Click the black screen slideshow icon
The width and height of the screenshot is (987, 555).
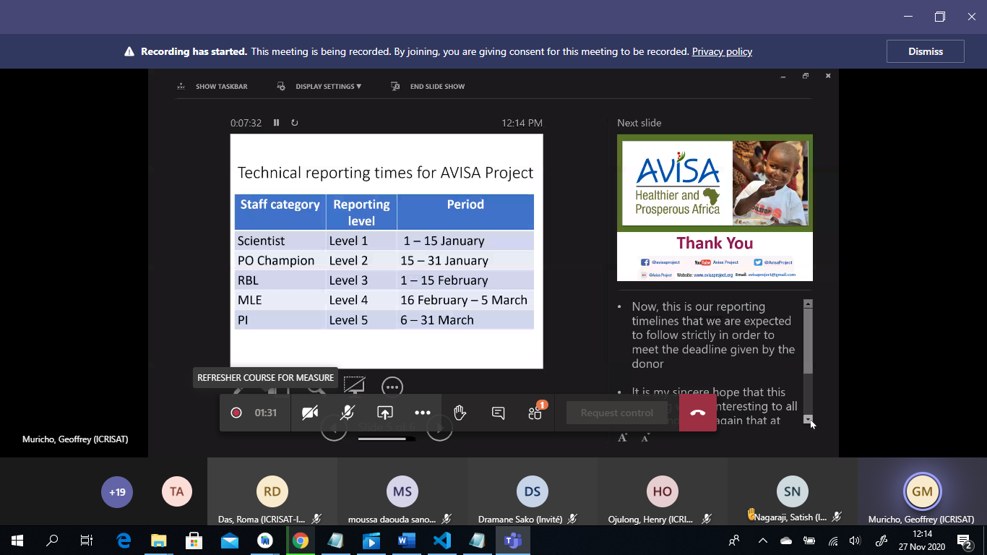(x=354, y=385)
